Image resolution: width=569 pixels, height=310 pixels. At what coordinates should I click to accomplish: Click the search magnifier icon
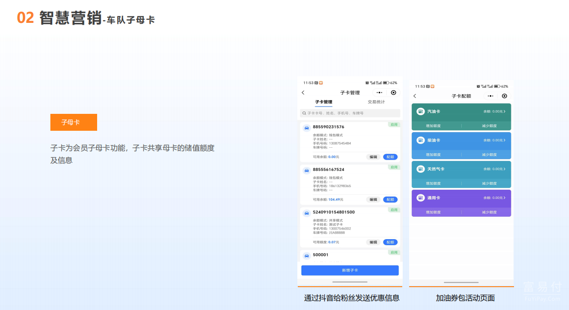[x=304, y=113]
